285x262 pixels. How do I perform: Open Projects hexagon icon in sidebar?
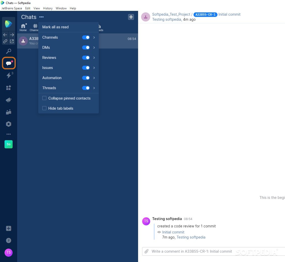coord(9,124)
